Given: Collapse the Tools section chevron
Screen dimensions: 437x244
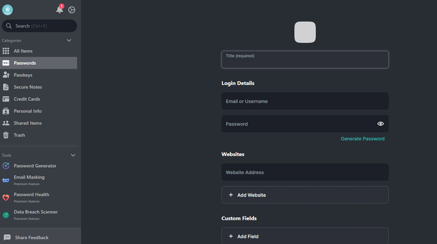Looking at the screenshot, I should point(73,155).
